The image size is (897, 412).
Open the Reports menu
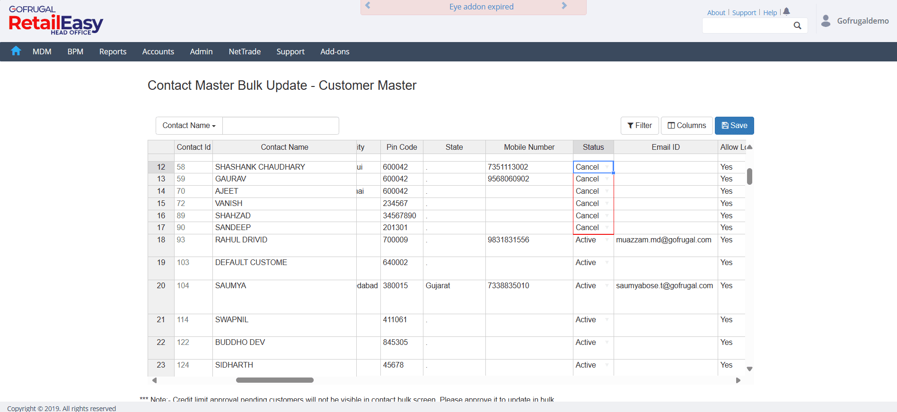point(113,51)
